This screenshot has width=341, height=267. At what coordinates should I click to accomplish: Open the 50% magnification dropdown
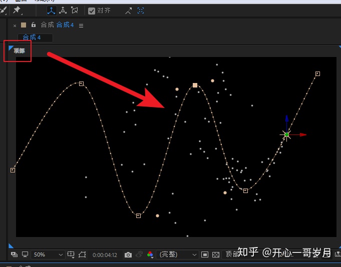48,254
